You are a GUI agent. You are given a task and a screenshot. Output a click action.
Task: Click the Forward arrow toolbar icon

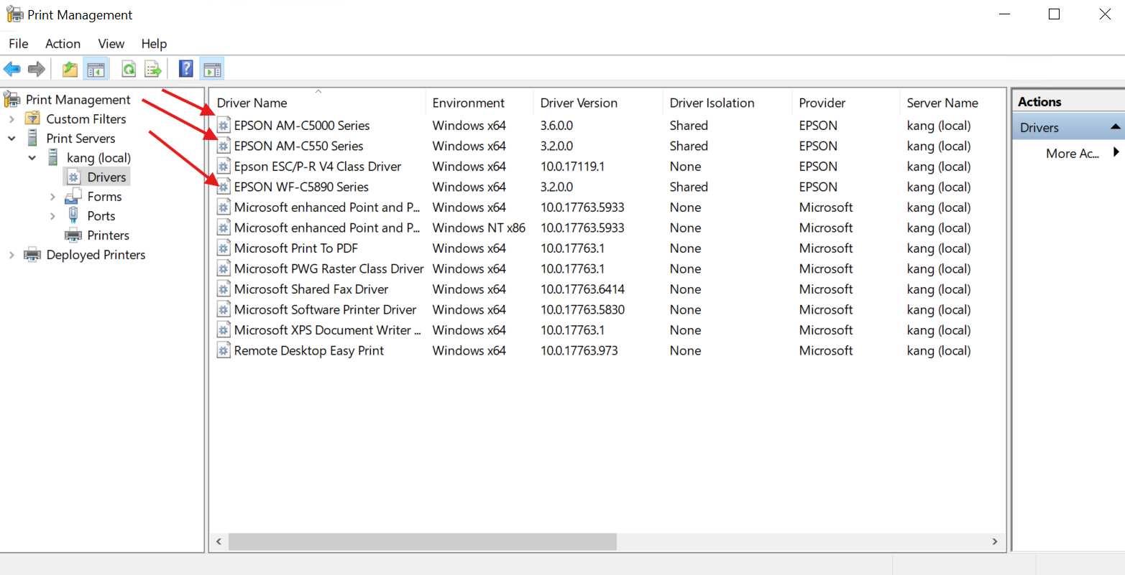[x=36, y=69]
